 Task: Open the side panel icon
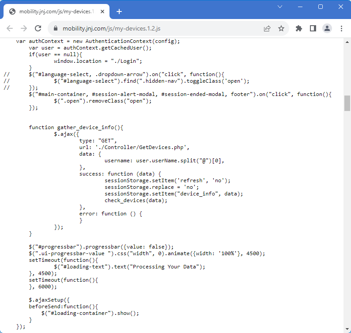point(313,28)
